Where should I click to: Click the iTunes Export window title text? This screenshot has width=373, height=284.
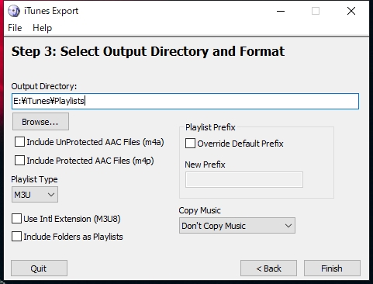click(x=51, y=11)
